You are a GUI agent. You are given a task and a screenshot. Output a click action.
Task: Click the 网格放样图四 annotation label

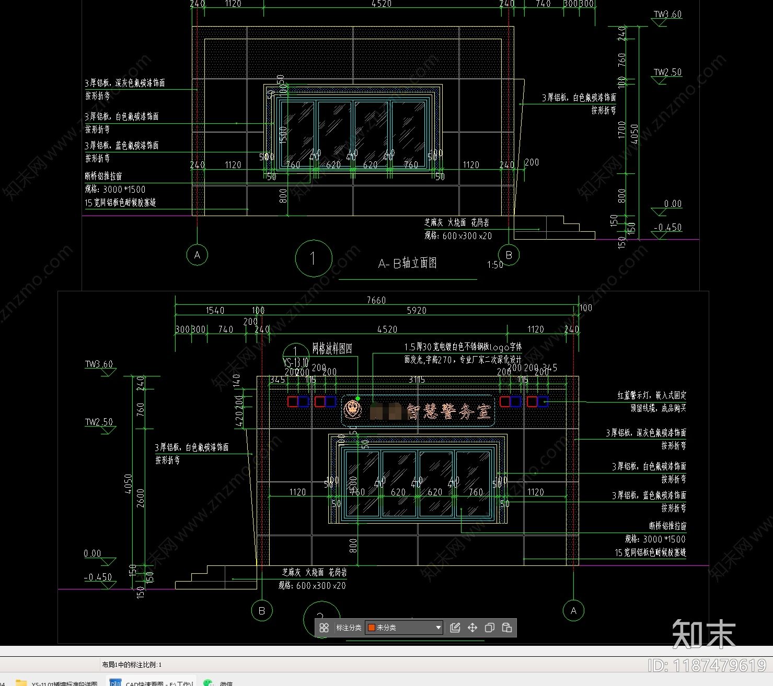point(332,348)
